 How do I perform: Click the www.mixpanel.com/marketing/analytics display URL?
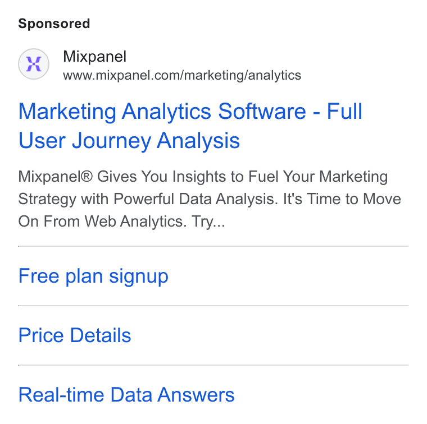click(x=182, y=75)
